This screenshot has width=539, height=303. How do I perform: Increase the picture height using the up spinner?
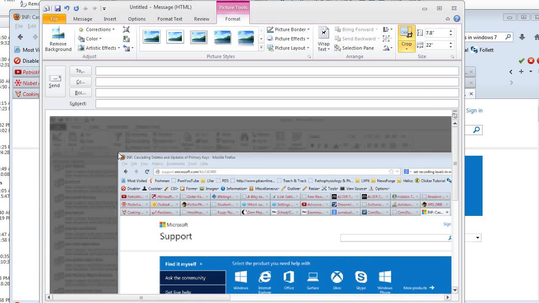point(451,31)
